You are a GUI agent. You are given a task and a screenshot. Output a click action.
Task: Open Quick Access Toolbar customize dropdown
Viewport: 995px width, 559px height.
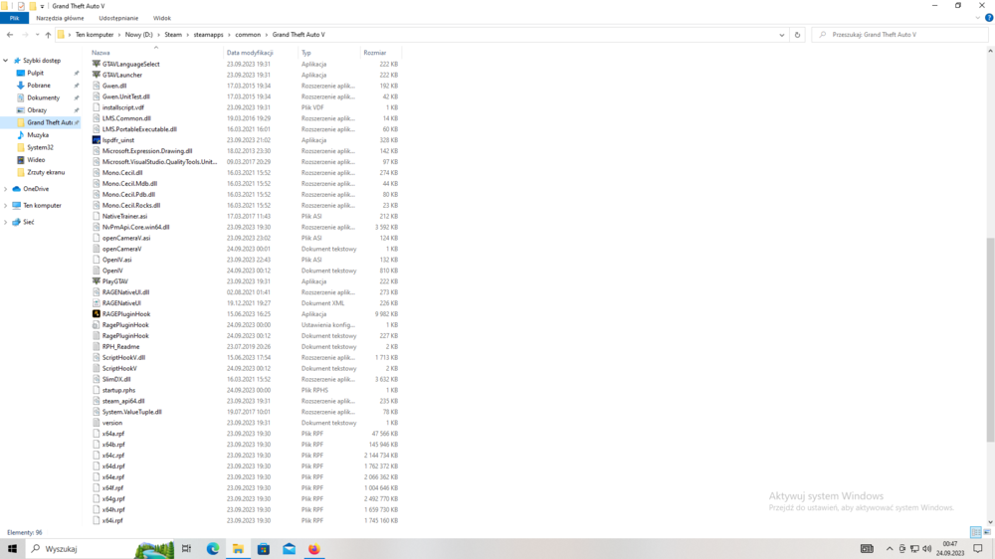pyautogui.click(x=42, y=6)
